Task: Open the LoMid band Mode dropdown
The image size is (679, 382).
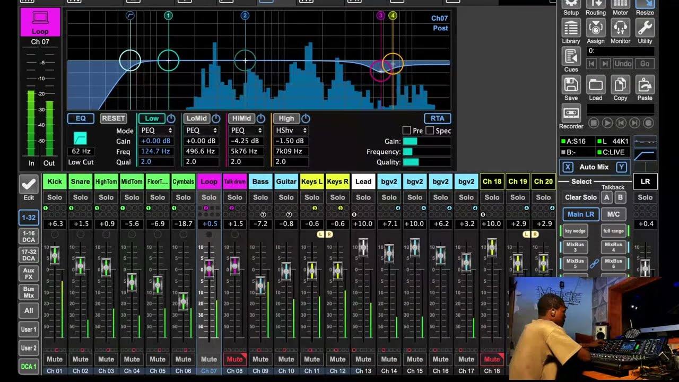Action: (x=202, y=130)
